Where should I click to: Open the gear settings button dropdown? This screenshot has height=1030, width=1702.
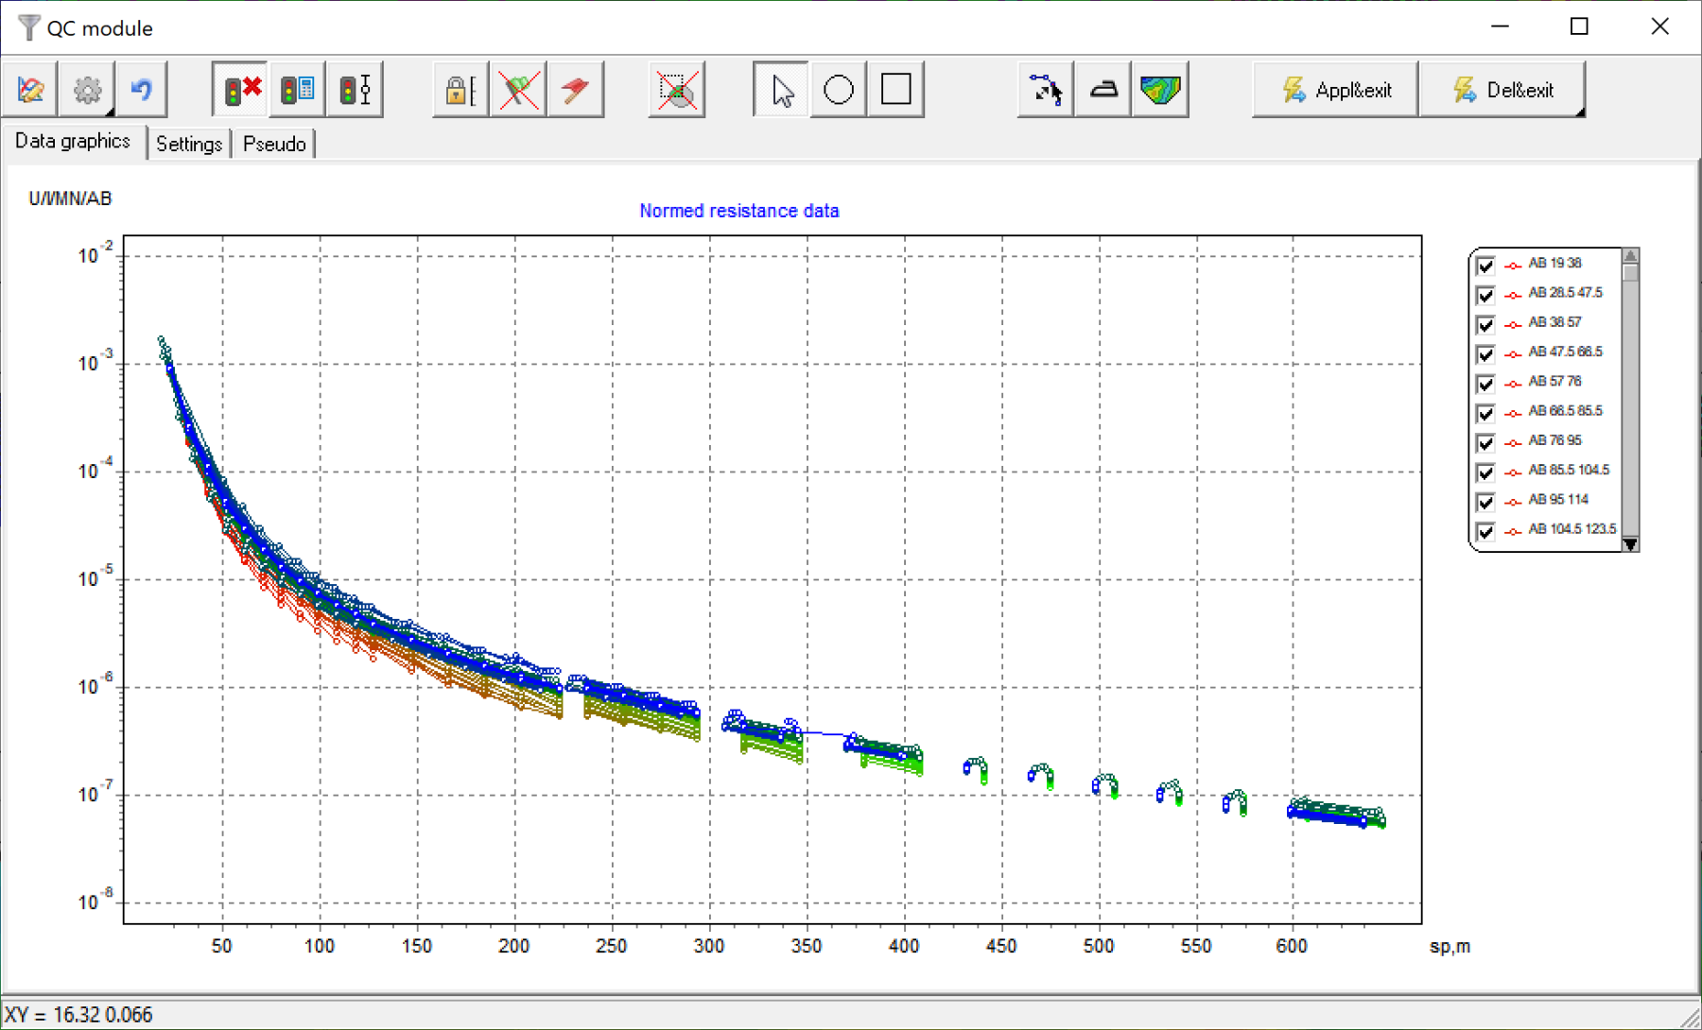(110, 112)
